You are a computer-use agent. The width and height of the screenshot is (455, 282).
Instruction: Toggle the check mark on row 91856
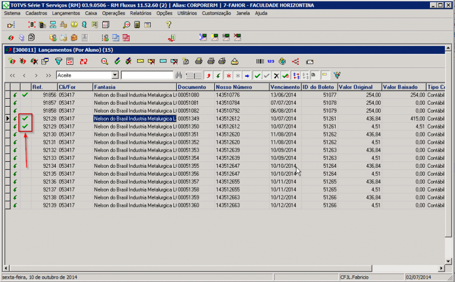24,95
